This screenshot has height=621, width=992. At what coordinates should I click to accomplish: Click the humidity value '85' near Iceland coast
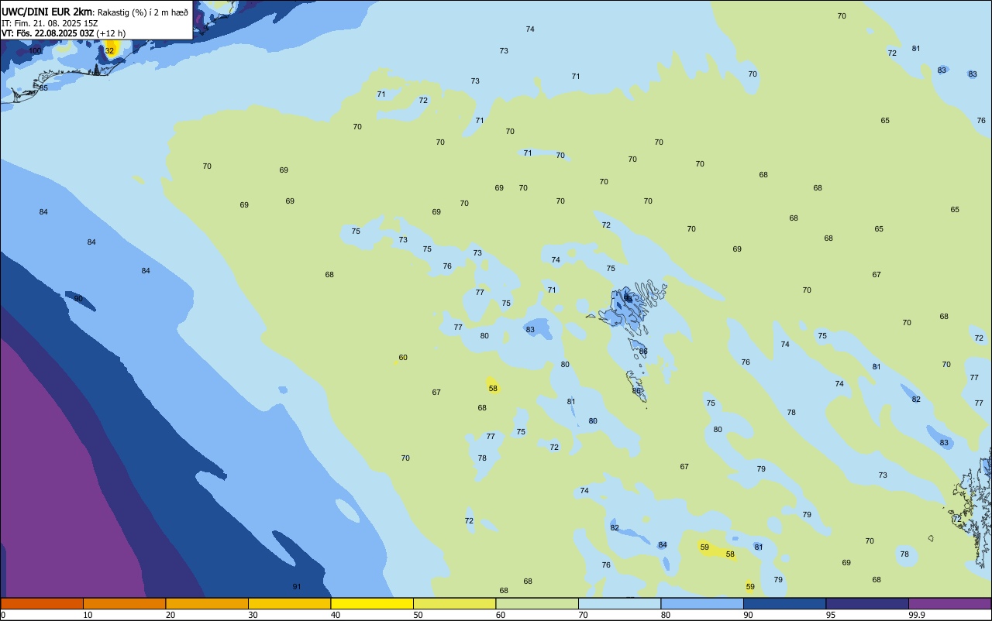43,87
